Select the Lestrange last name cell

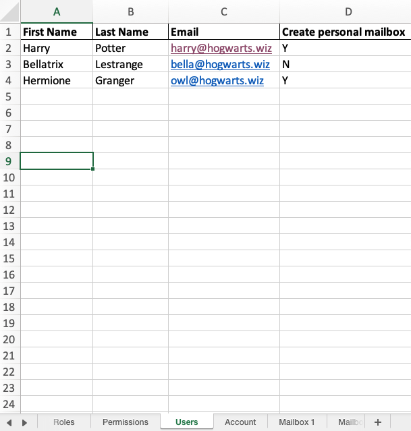tap(119, 65)
